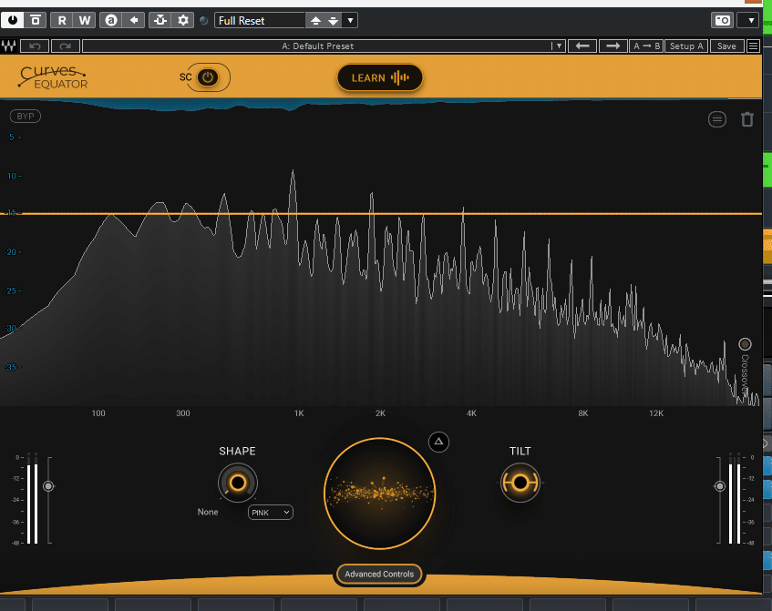Click the left arrow toolbar icon

pos(134,20)
